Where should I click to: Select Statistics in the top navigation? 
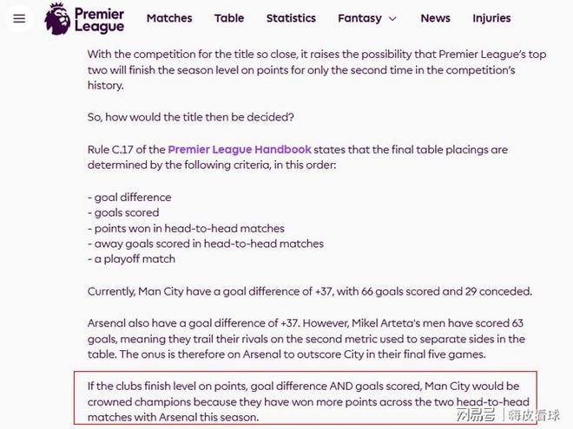click(291, 18)
